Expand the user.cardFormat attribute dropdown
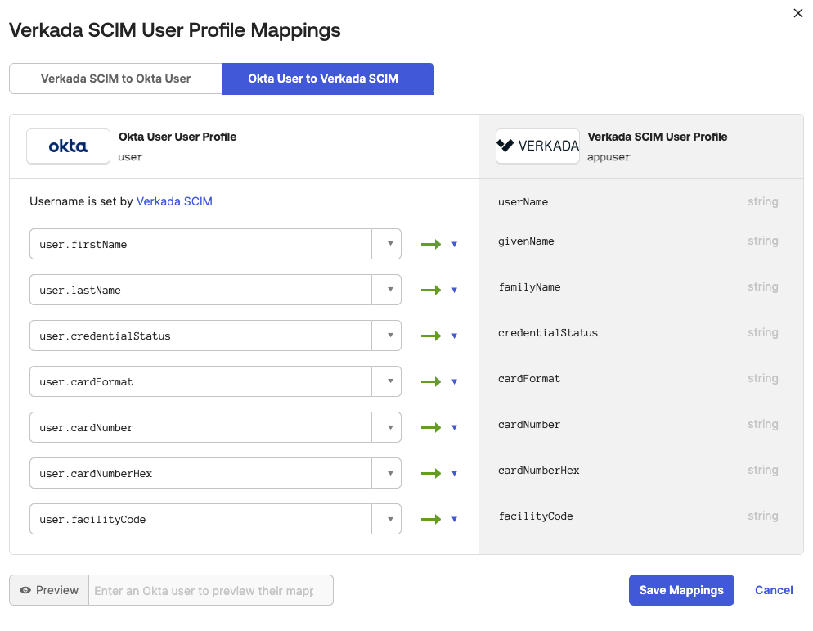The width and height of the screenshot is (813, 631). pos(387,381)
